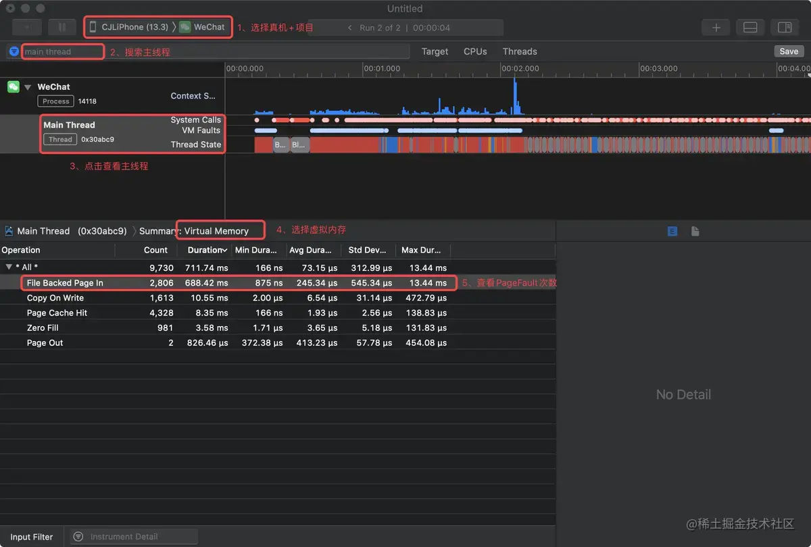Choose the WeChat process target
The height and width of the screenshot is (547, 811).
coord(202,27)
